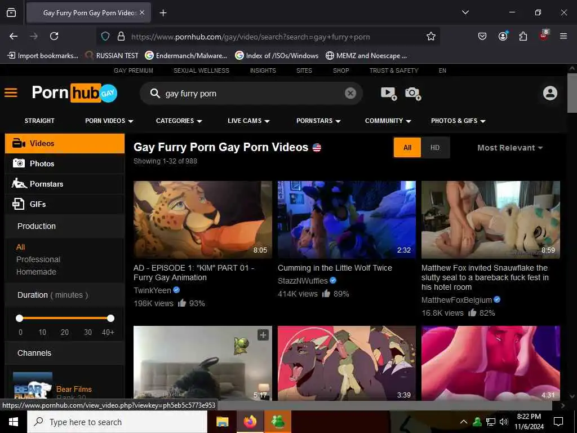Expand the LIVE CAMS menu
Screen dimensions: 577x433
click(248, 121)
